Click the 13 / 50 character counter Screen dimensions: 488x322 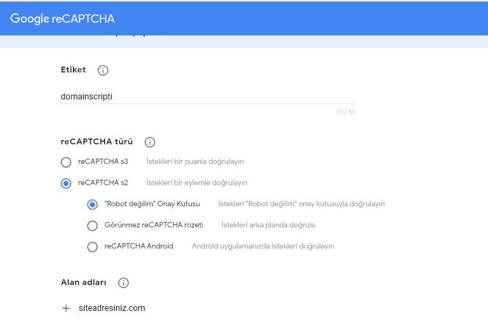tap(345, 112)
